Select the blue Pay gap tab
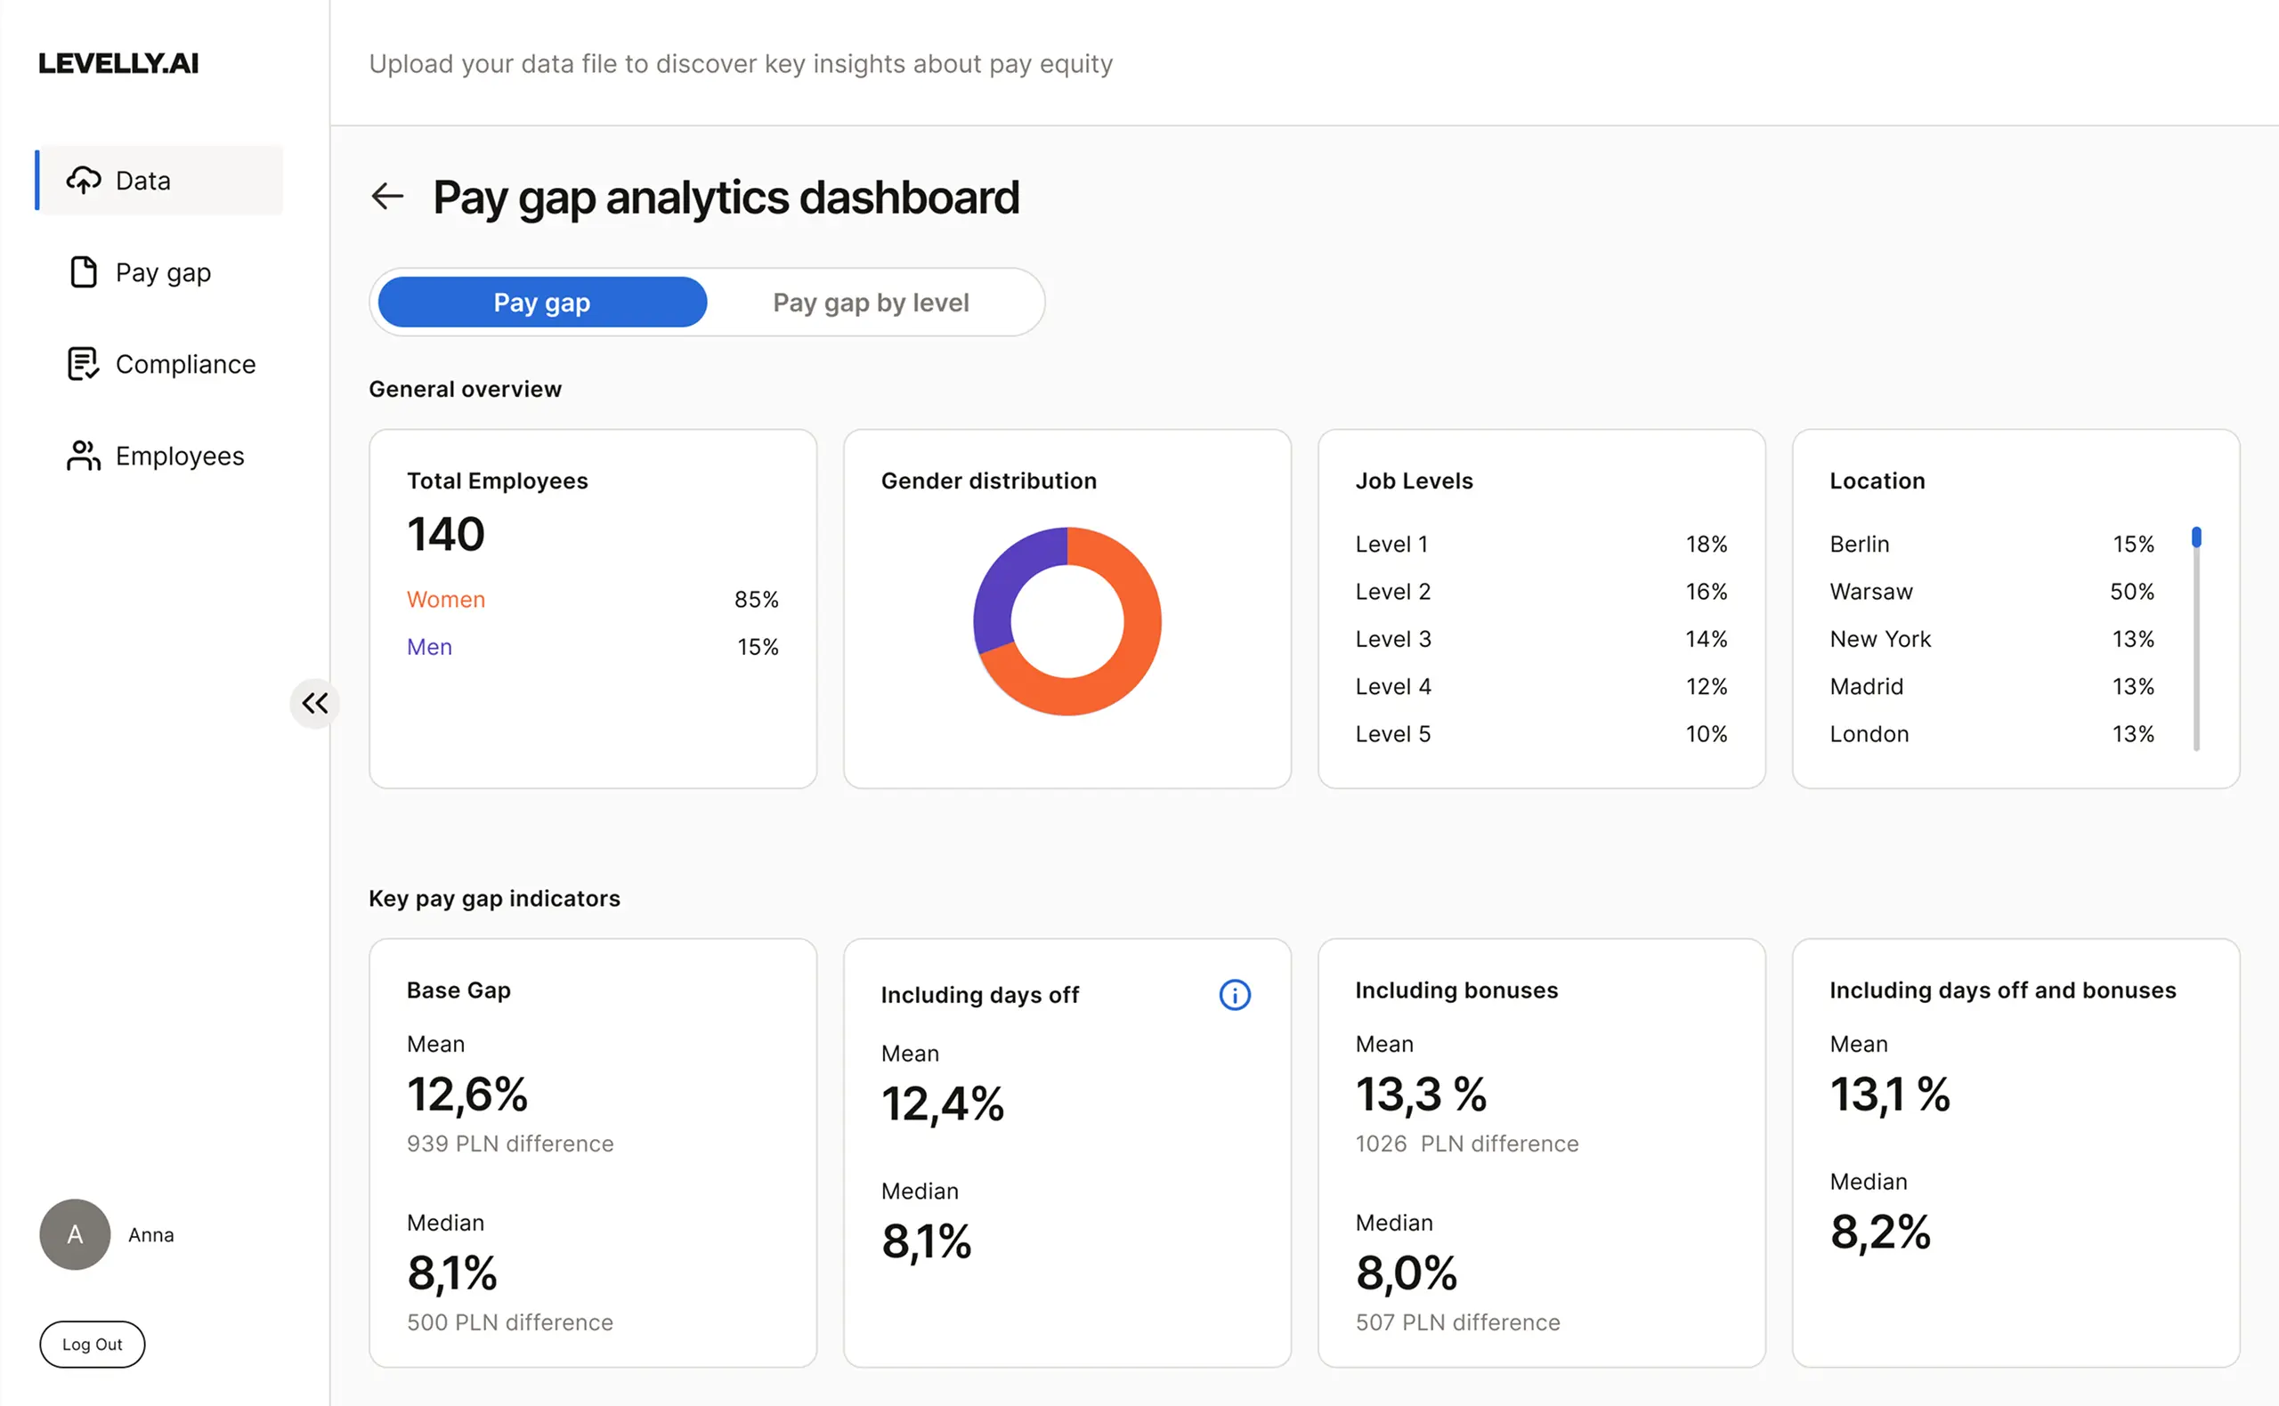This screenshot has width=2279, height=1406. click(x=542, y=303)
